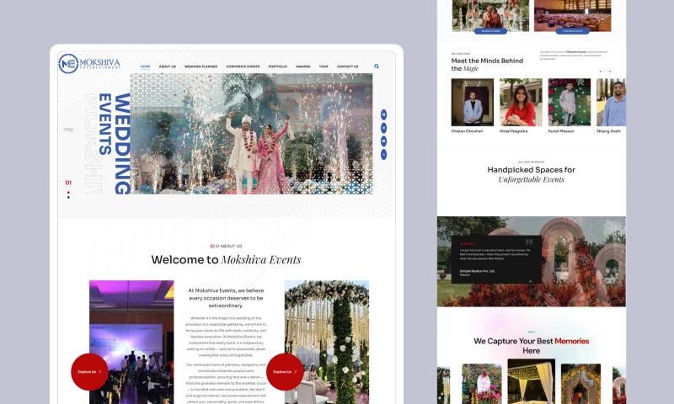Open the Contact Us menu item
This screenshot has height=404, width=674.
click(347, 66)
